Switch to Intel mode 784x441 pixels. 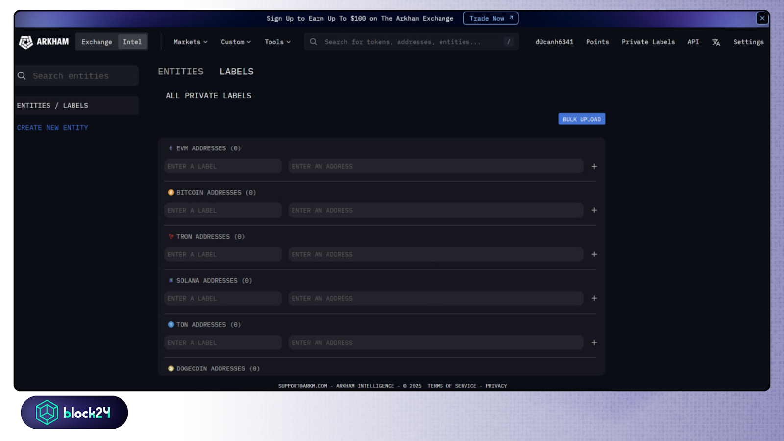[x=132, y=42]
